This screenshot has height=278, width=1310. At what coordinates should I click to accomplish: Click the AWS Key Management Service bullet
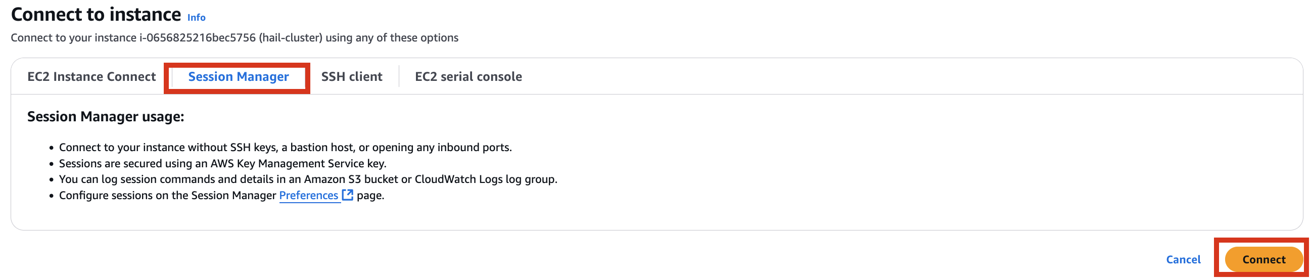click(x=223, y=164)
